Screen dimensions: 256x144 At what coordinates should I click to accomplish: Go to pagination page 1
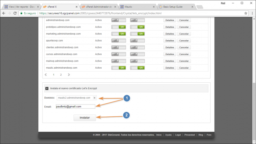click(x=54, y=75)
